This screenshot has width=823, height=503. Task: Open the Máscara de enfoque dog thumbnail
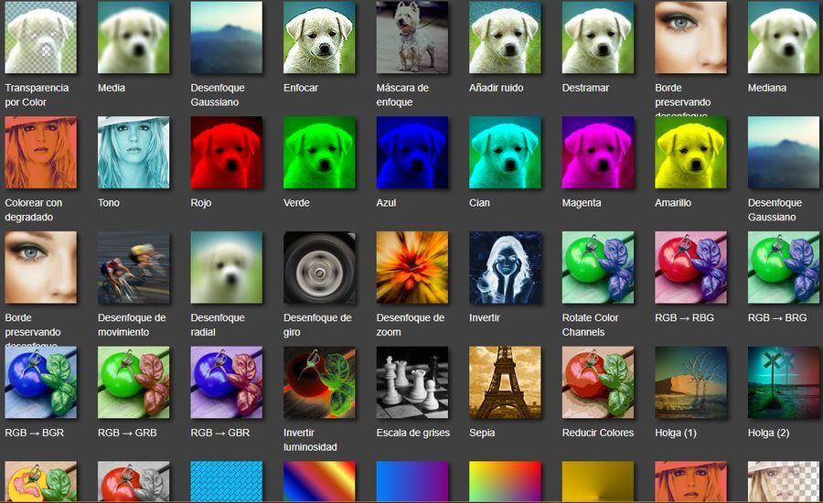click(412, 37)
